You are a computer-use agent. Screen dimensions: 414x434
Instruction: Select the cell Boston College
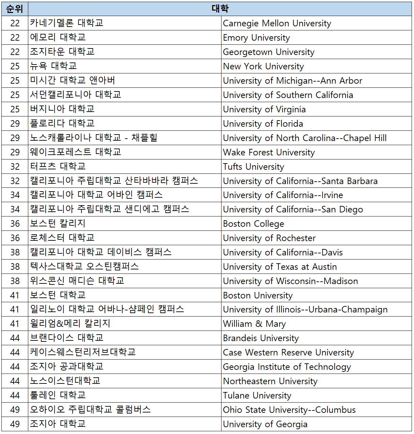pyautogui.click(x=317, y=224)
